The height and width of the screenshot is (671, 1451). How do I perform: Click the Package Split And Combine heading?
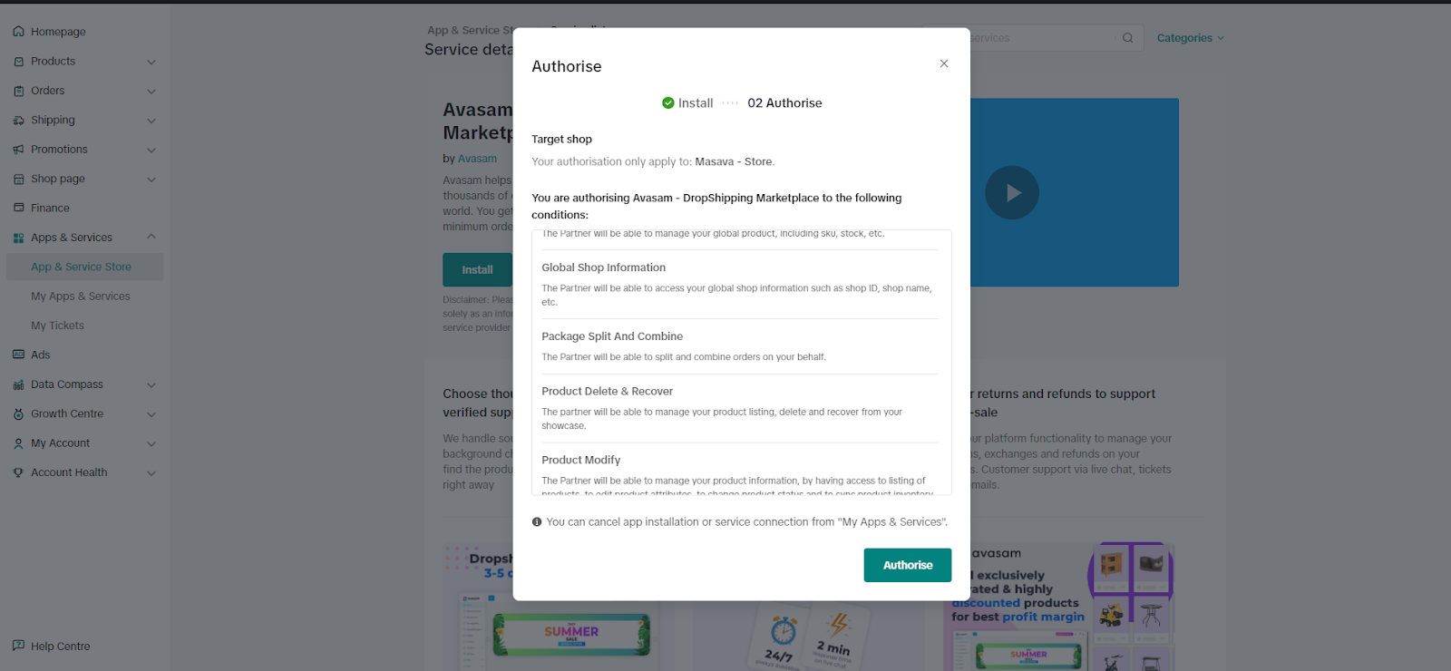612,336
